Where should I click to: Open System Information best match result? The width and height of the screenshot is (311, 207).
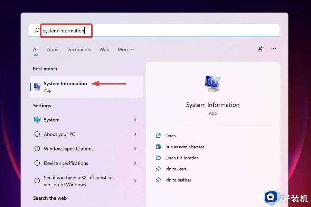tap(86, 87)
